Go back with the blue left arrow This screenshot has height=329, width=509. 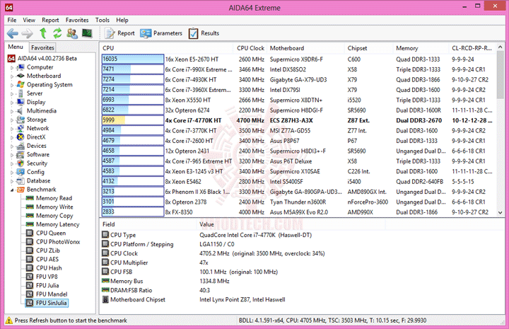[13, 33]
